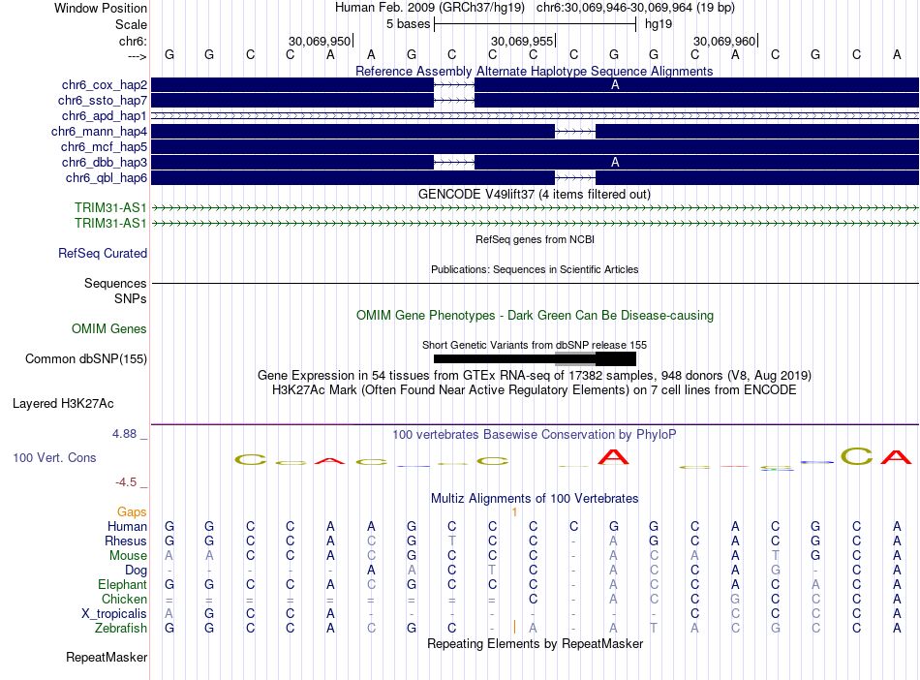Open the Layered H3K27Ac track label
Screen dimensions: 920x680
pos(63,404)
